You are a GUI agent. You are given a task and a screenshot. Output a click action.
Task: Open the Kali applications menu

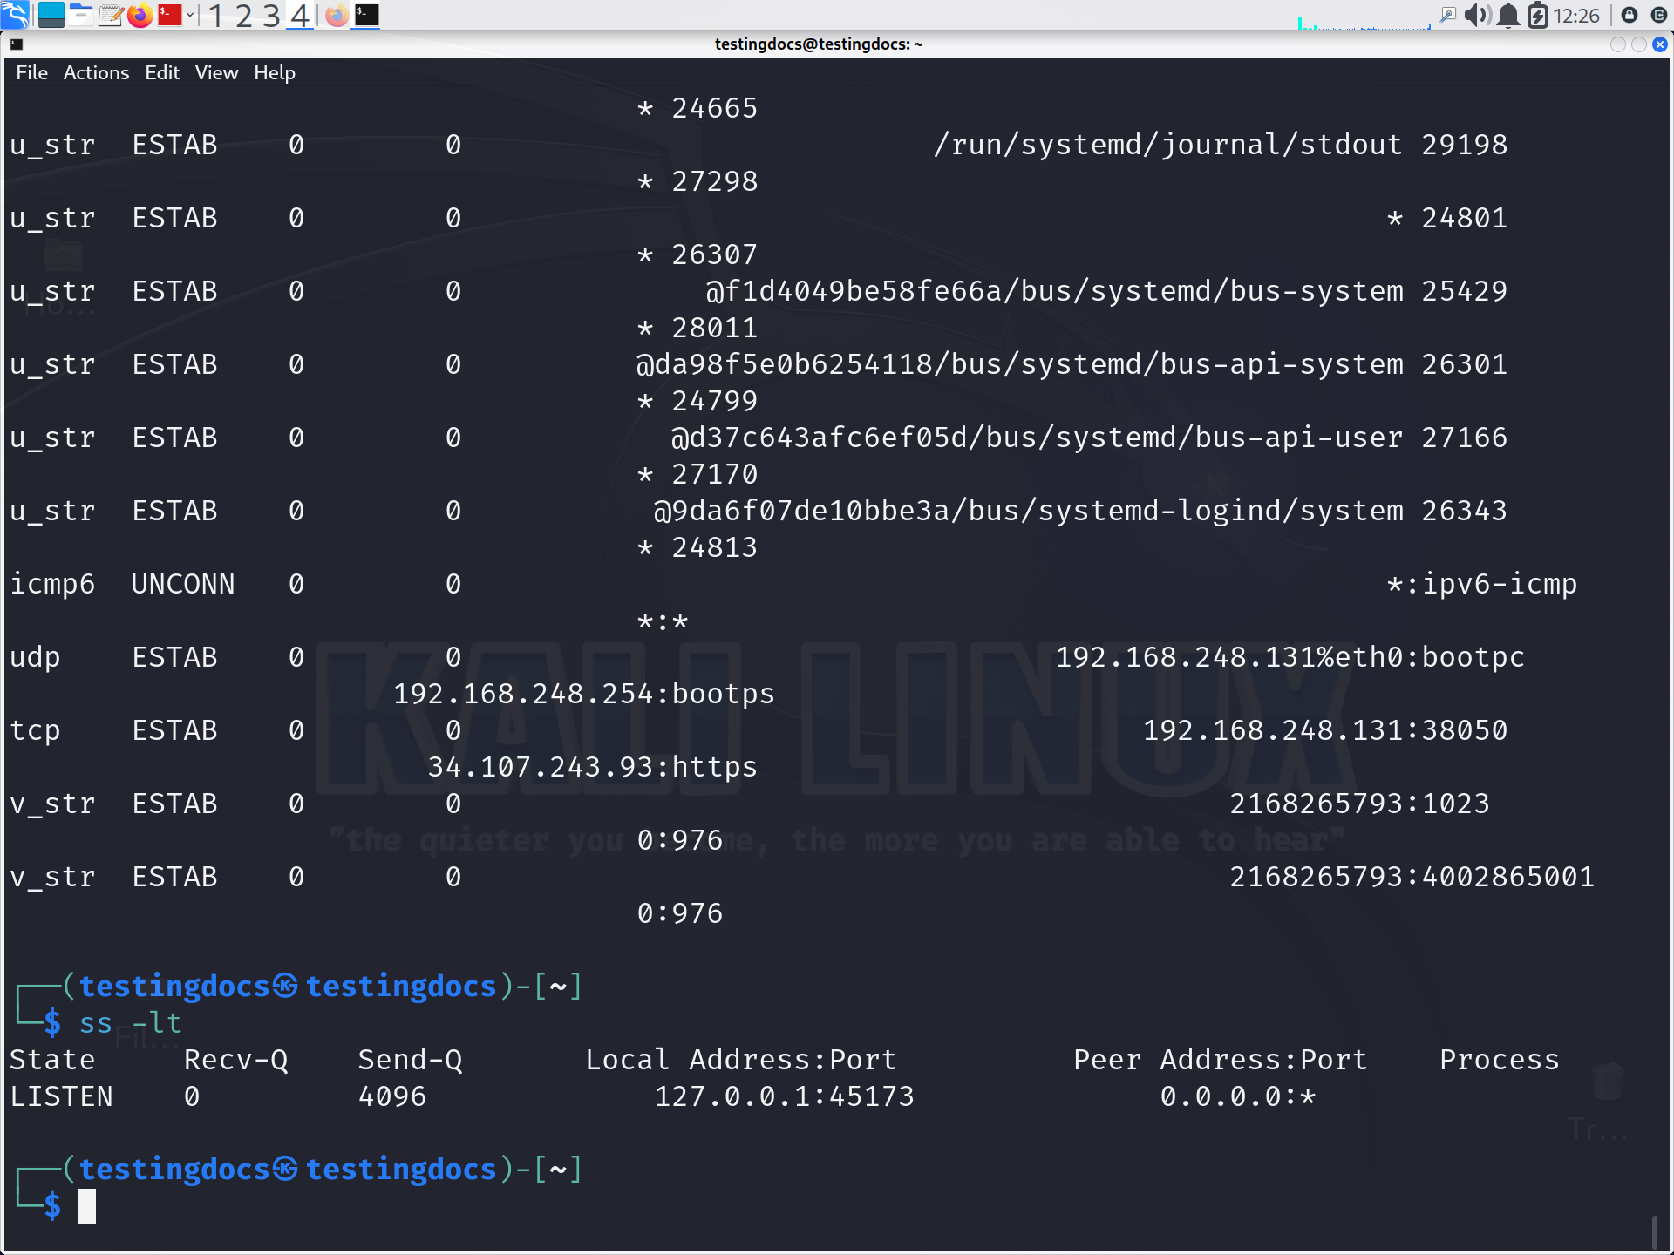coord(16,15)
